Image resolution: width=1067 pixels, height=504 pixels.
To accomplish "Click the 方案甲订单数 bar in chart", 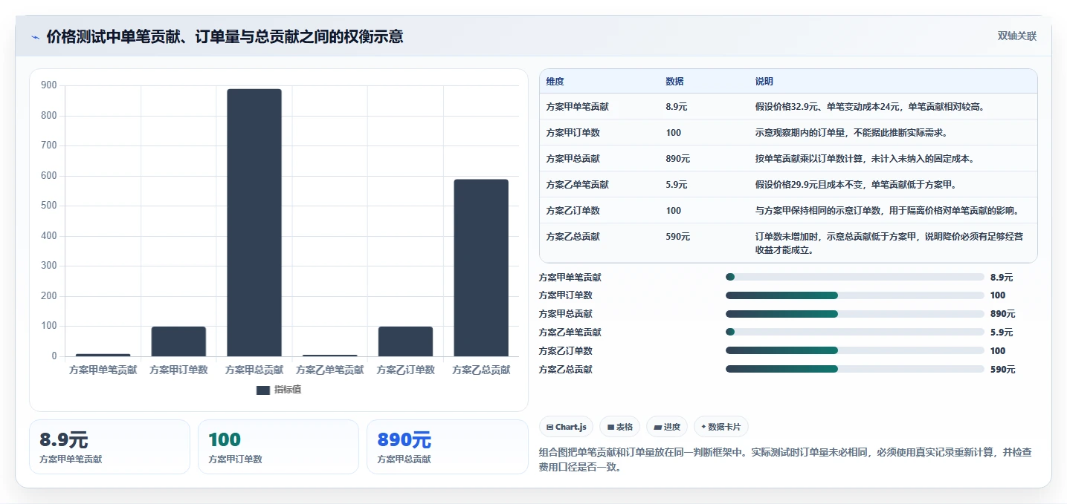I will click(178, 341).
